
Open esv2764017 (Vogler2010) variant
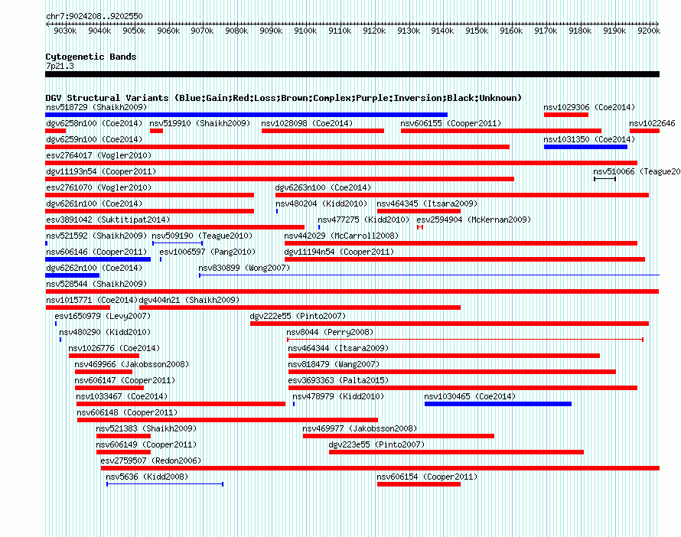point(99,155)
